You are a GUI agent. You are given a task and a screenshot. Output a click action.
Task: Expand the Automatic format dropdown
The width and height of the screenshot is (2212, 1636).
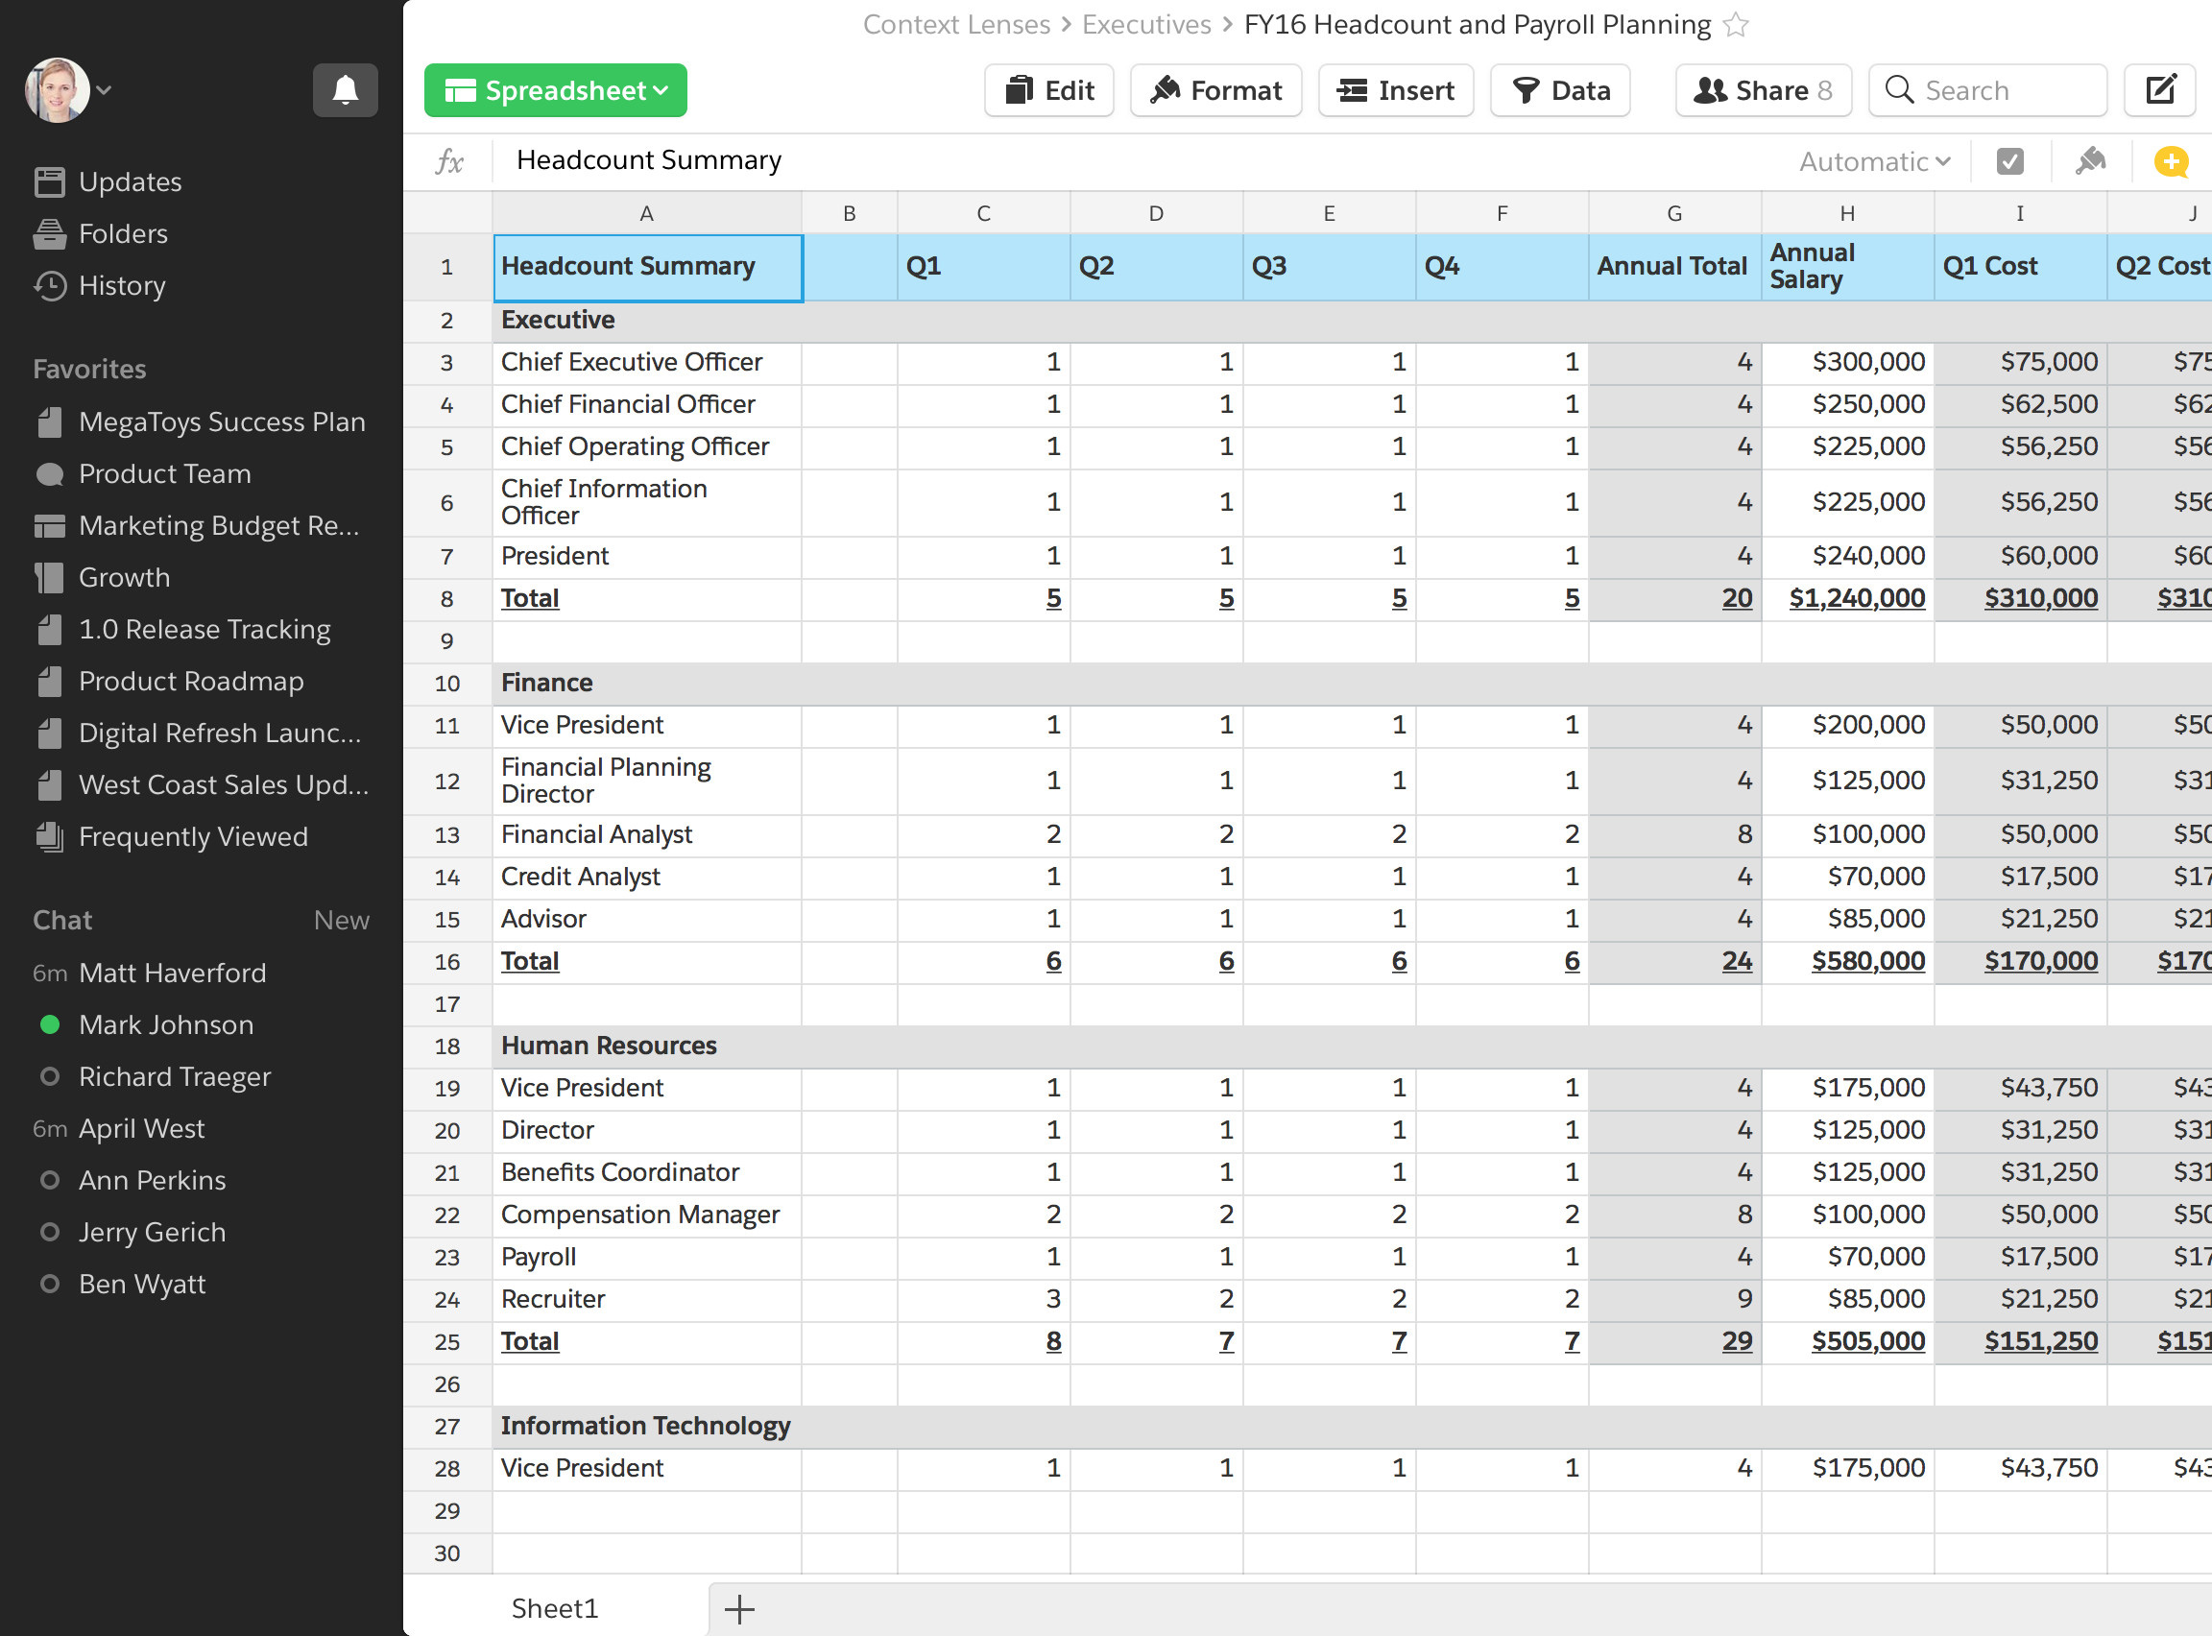point(1873,161)
